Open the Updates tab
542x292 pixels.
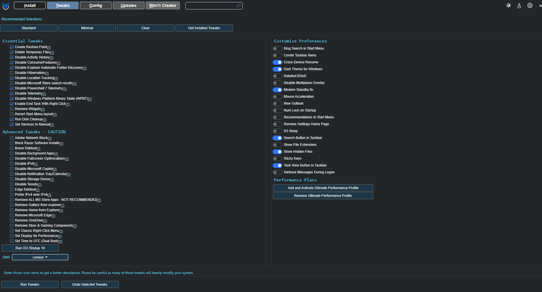click(x=129, y=5)
